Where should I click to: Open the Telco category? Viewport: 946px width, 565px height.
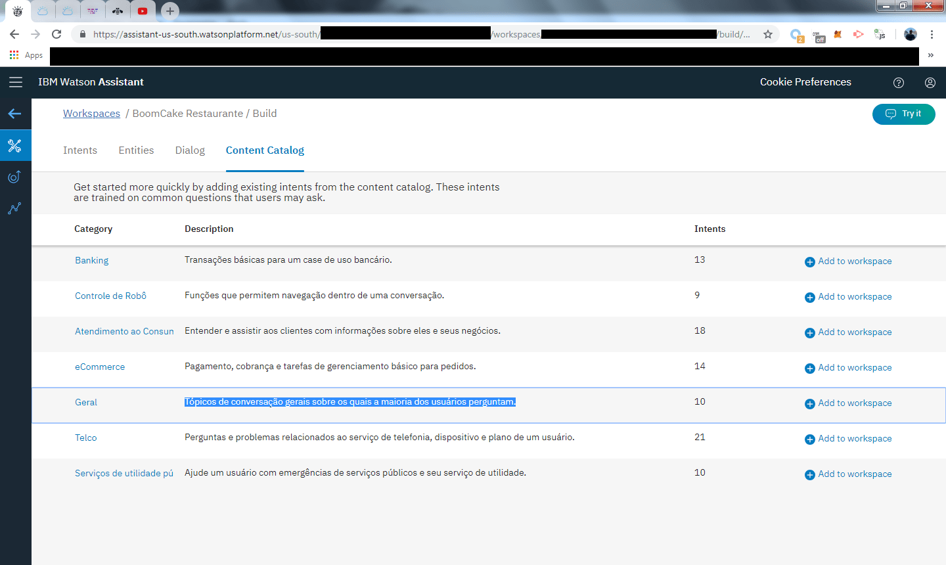[86, 438]
